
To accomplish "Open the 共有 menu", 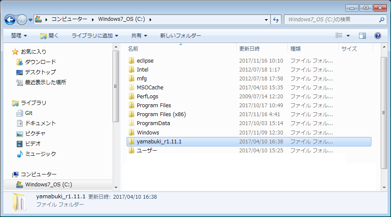I will (x=139, y=36).
